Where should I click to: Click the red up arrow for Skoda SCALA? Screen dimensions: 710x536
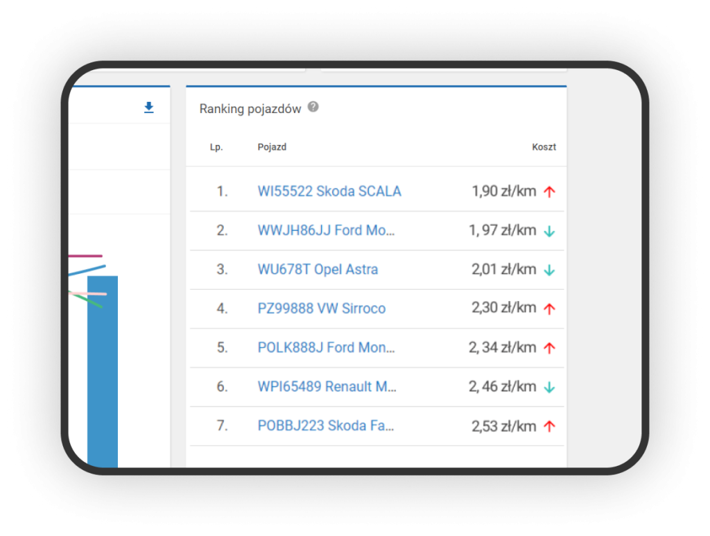click(x=549, y=191)
